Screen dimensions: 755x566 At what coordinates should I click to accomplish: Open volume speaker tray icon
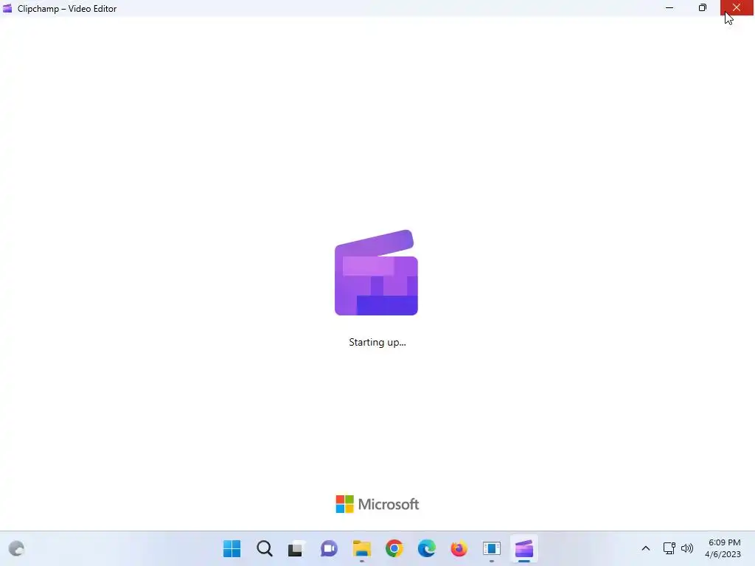(687, 548)
